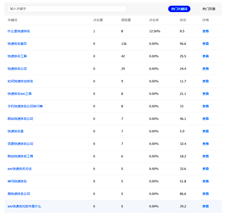View details for 快速排名首页 row

coord(205,44)
